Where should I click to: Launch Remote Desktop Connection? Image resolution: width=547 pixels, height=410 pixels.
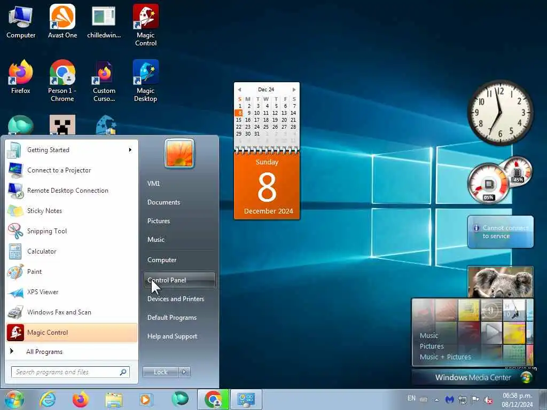coord(72,191)
